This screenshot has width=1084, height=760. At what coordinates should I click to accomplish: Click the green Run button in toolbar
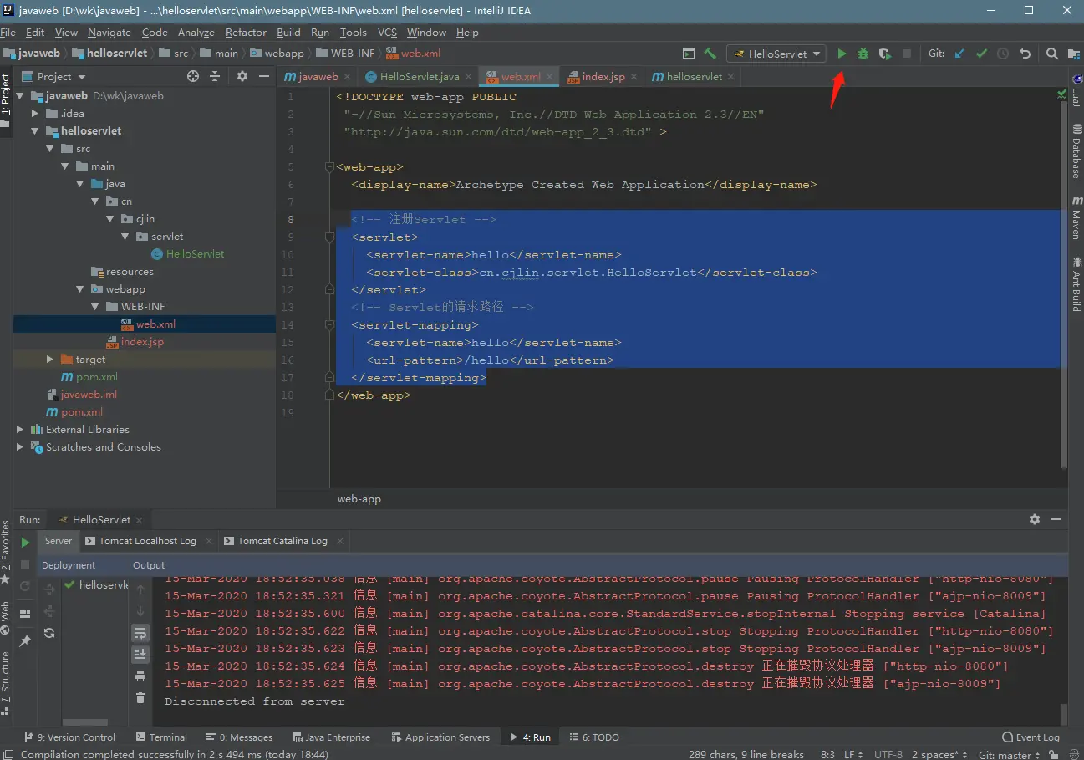pyautogui.click(x=842, y=54)
